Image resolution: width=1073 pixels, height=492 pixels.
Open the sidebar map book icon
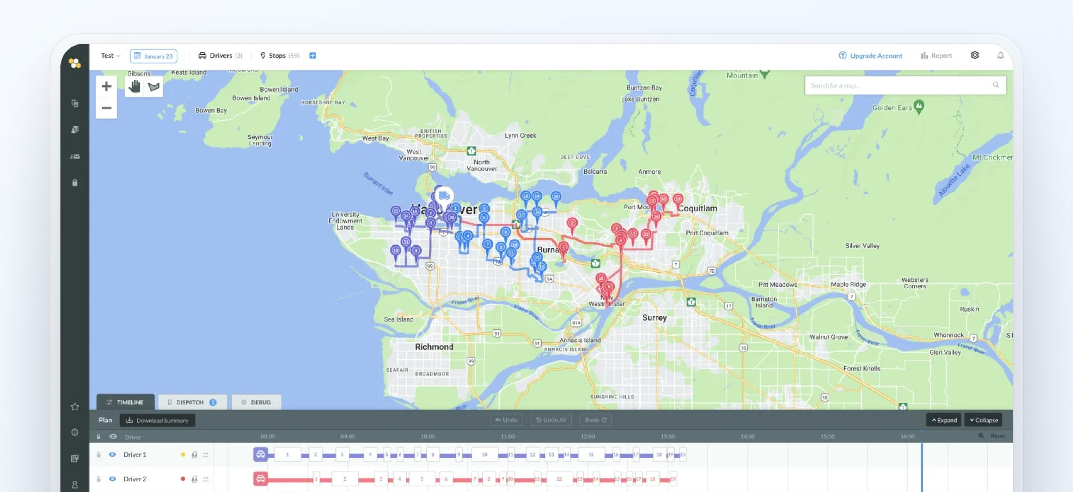pos(75,458)
